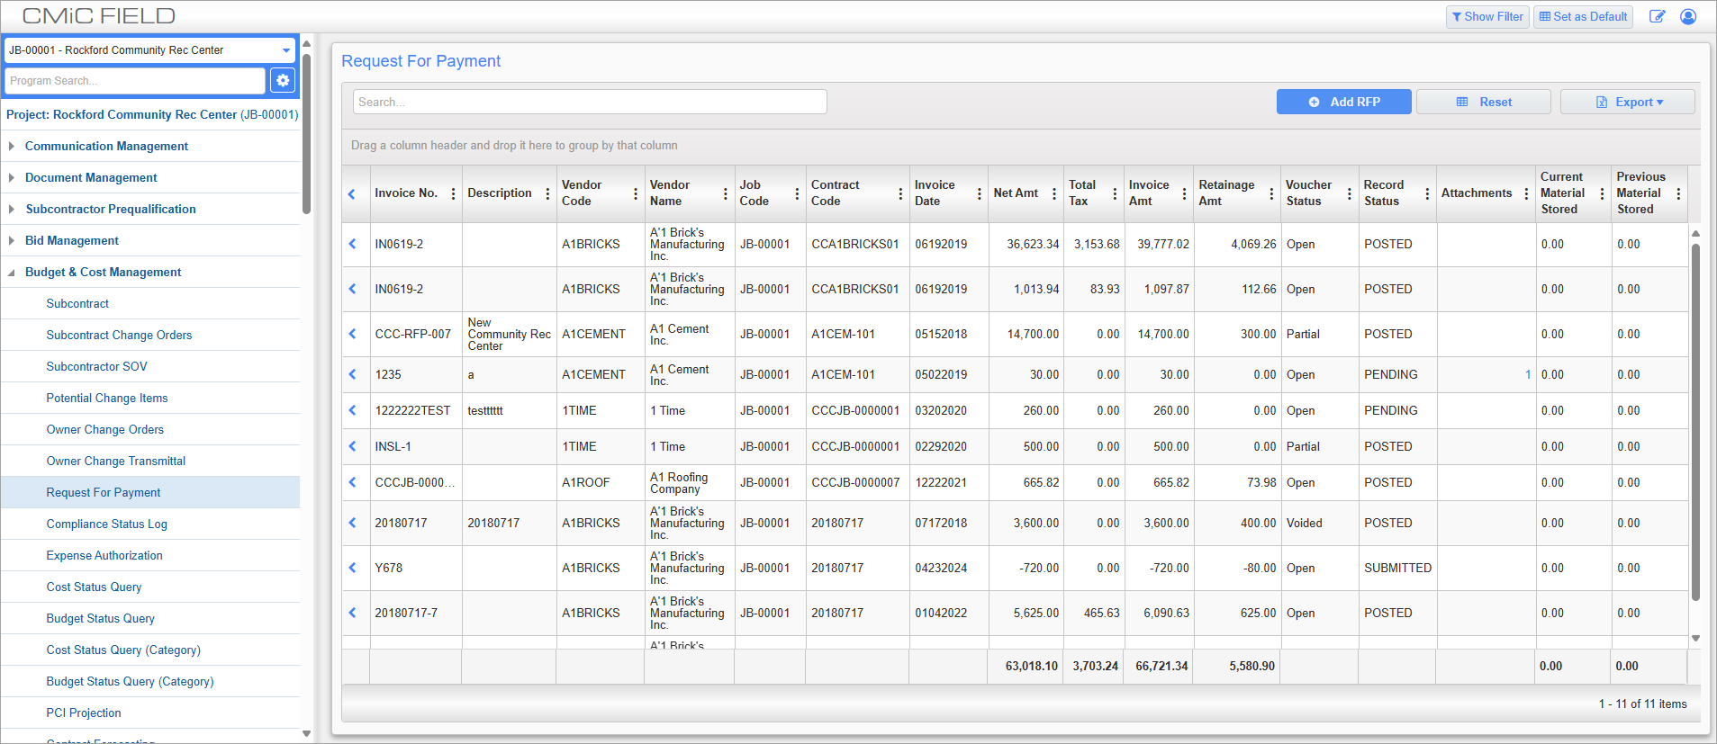This screenshot has height=744, width=1717.
Task: Click the grid scroll up arrow
Action: [x=1695, y=234]
